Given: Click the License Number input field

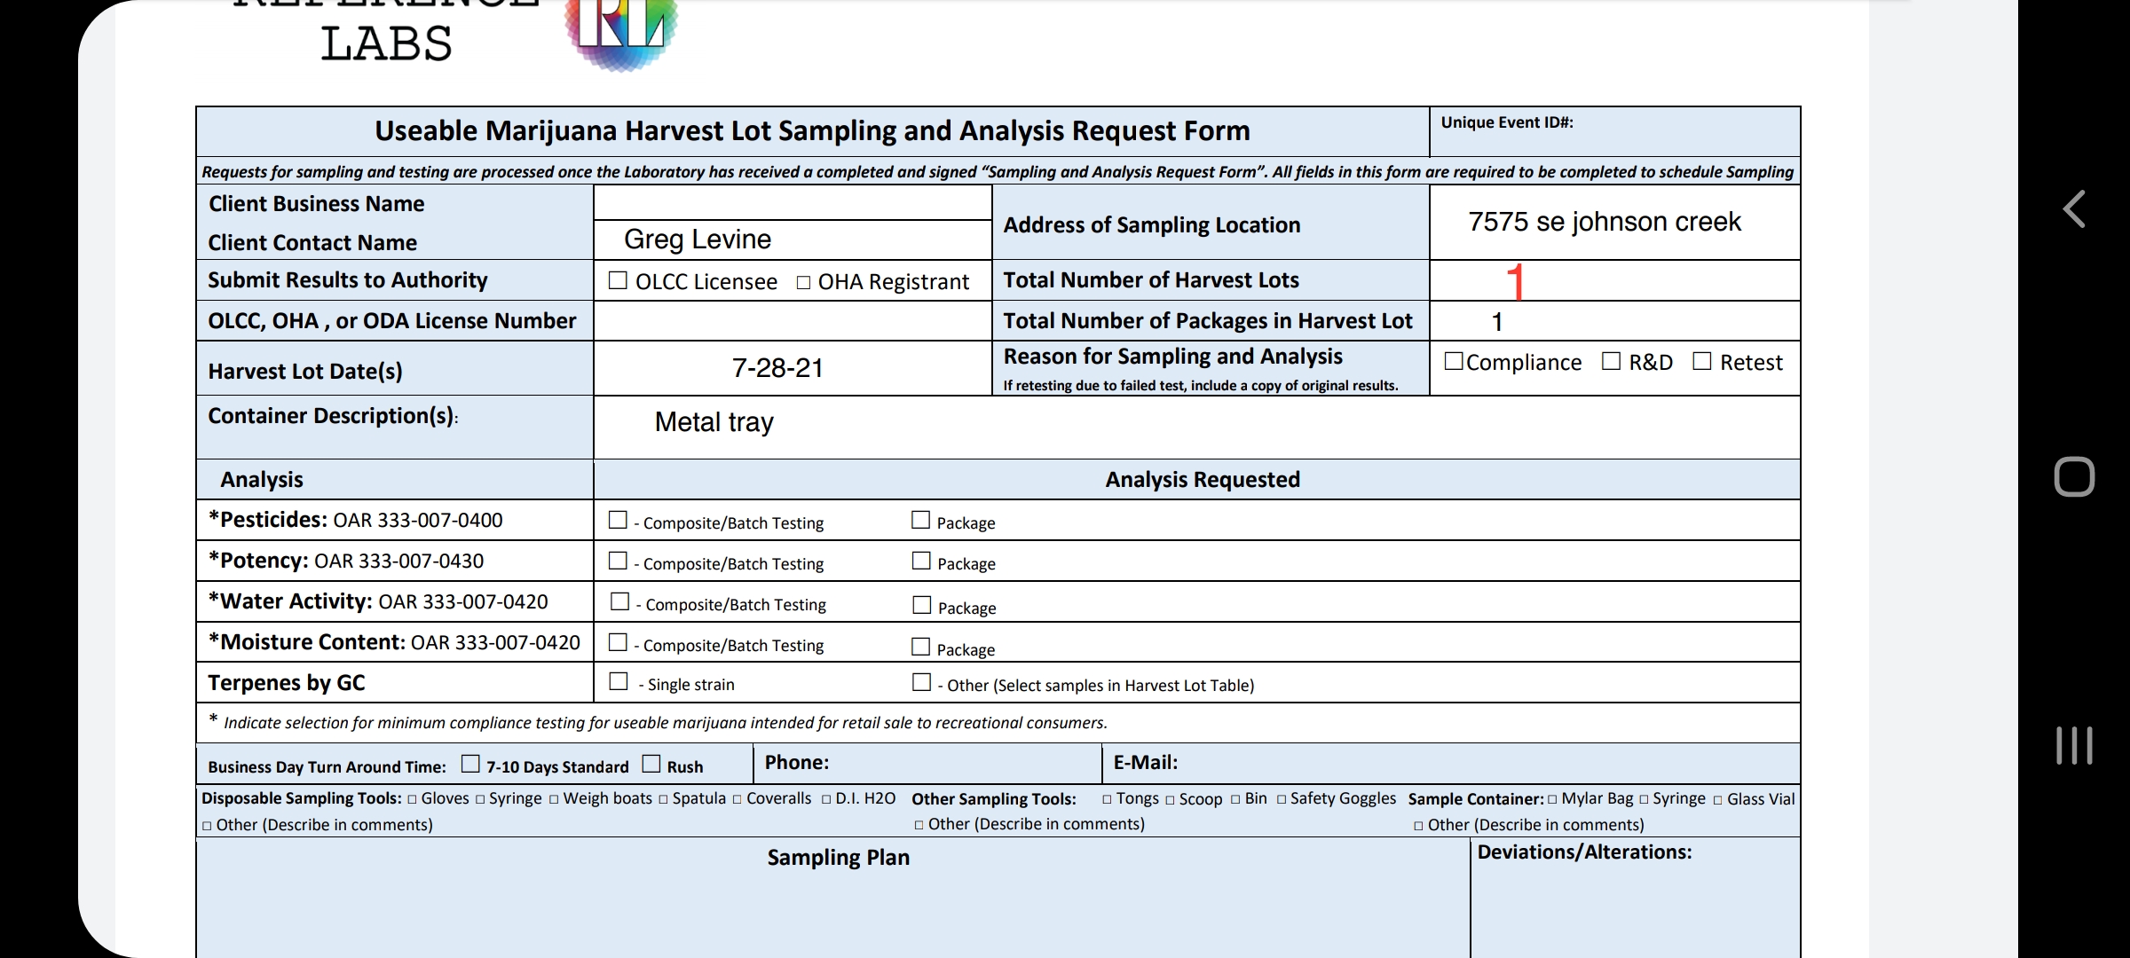Looking at the screenshot, I should (x=792, y=321).
